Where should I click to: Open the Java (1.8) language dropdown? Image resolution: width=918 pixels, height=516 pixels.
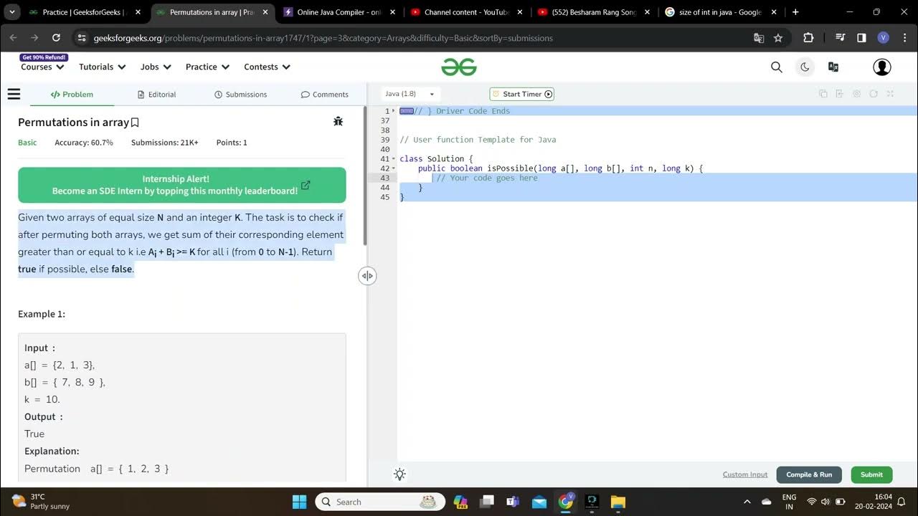[x=410, y=94]
